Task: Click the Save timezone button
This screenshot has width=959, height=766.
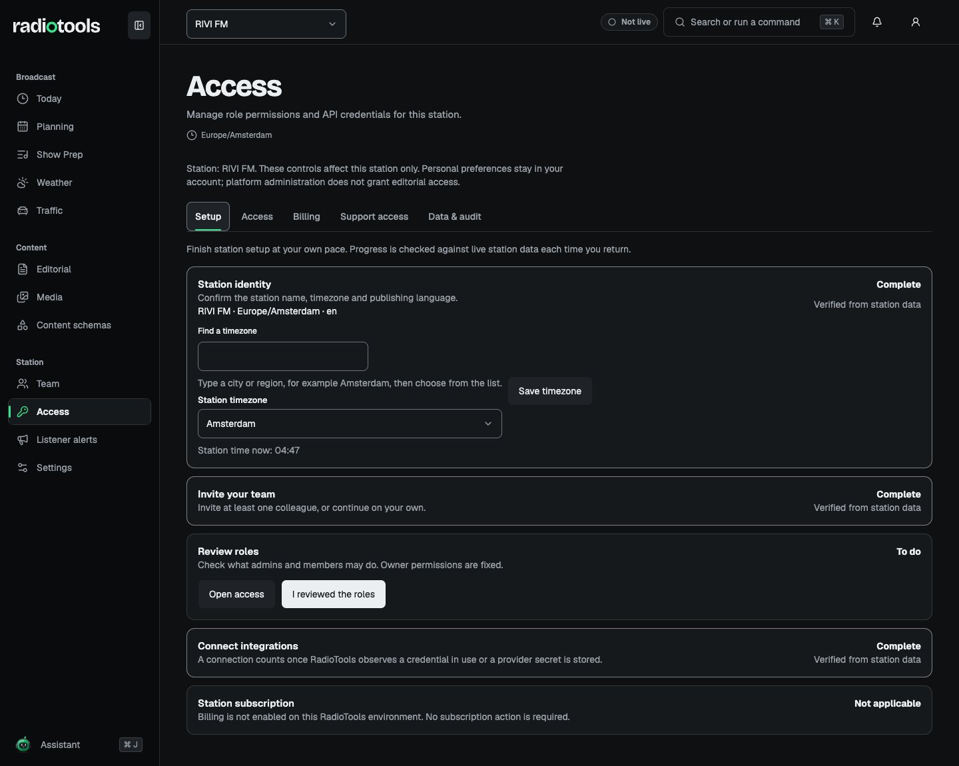Action: (x=550, y=391)
